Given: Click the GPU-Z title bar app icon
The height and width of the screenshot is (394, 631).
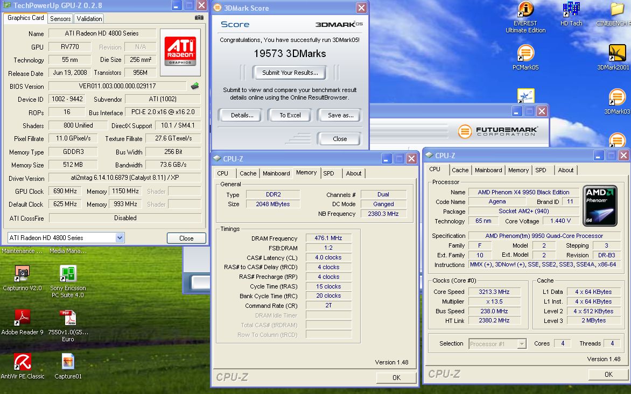Looking at the screenshot, I should point(7,5).
